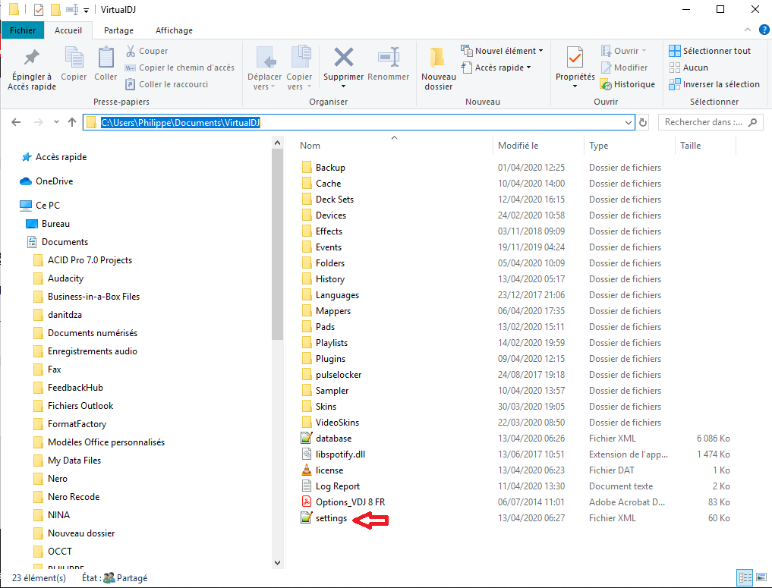The image size is (772, 588).
Task: Select the settings XML file
Action: click(x=331, y=518)
